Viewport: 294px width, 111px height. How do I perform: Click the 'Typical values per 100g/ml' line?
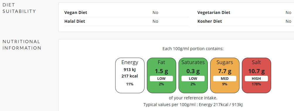(193, 105)
